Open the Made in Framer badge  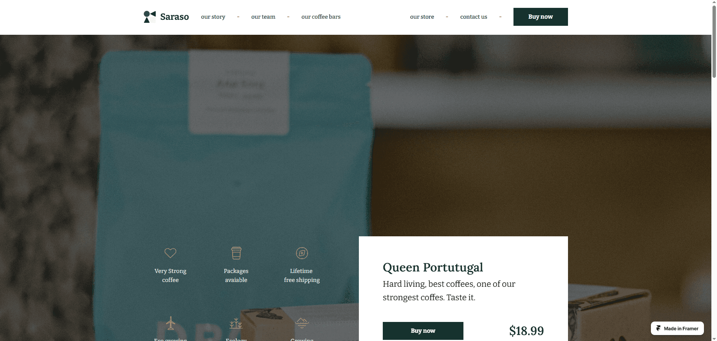[677, 328]
